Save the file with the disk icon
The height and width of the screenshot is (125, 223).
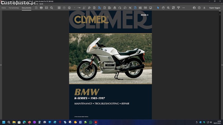36,8
